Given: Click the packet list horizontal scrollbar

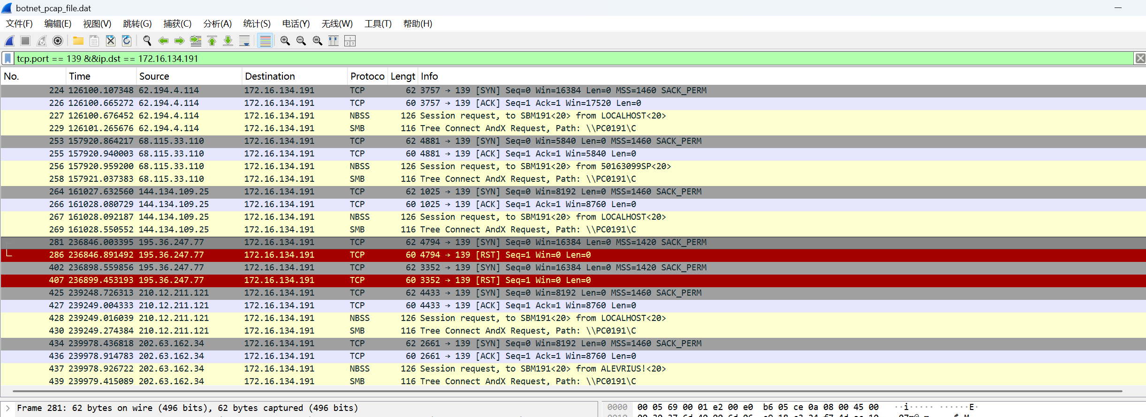Looking at the screenshot, I should [568, 391].
